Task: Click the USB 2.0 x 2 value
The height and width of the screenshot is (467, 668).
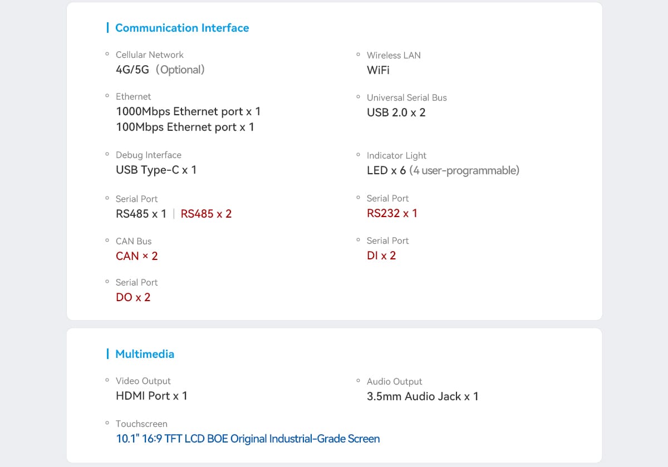Action: [396, 112]
